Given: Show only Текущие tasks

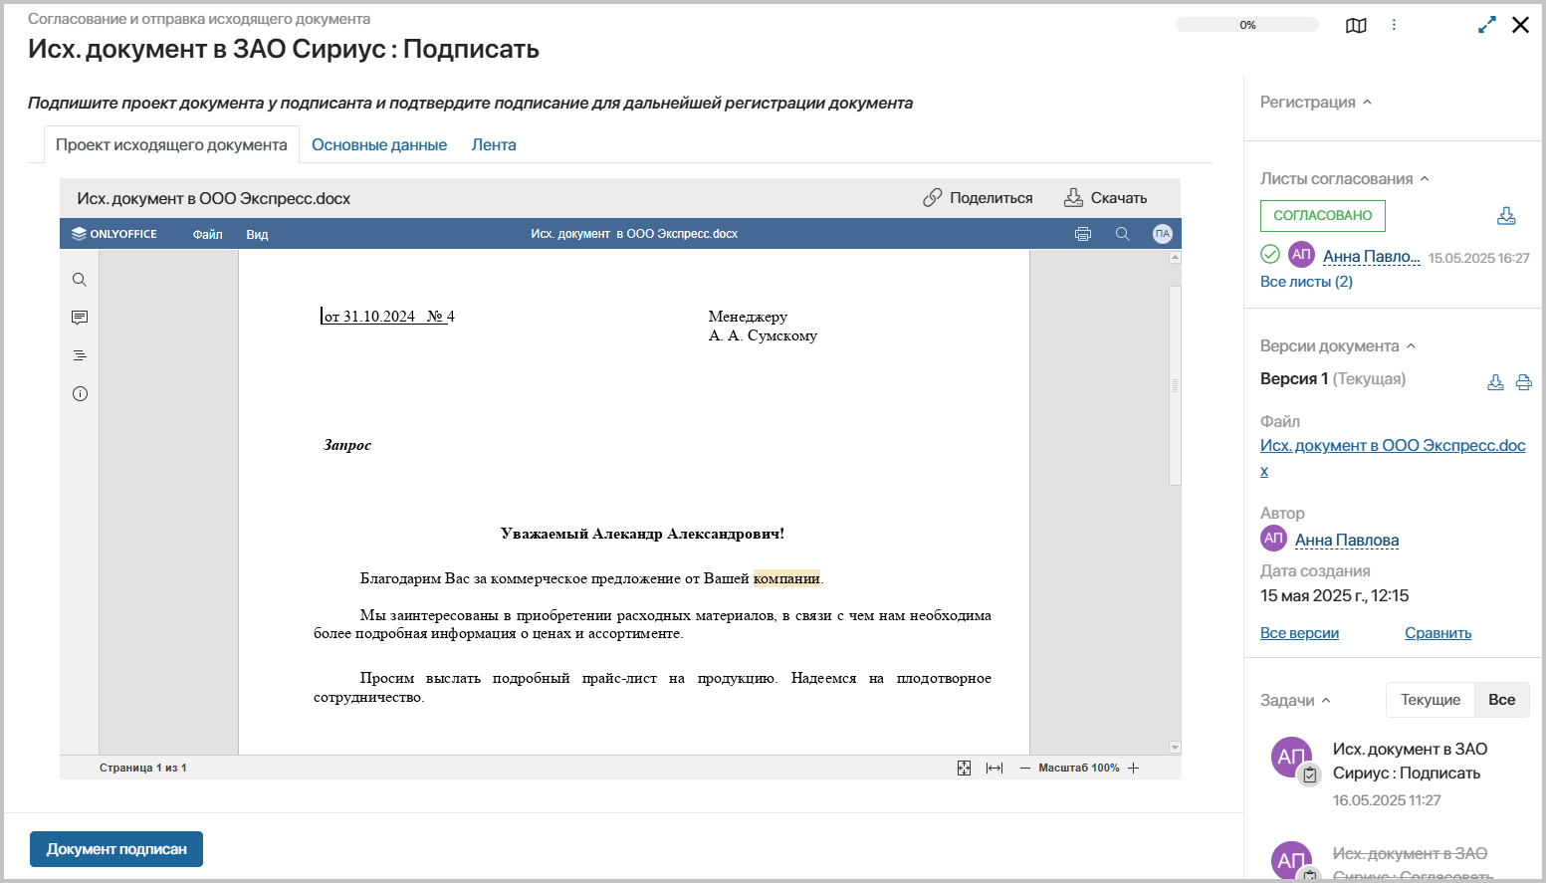Looking at the screenshot, I should [1431, 700].
